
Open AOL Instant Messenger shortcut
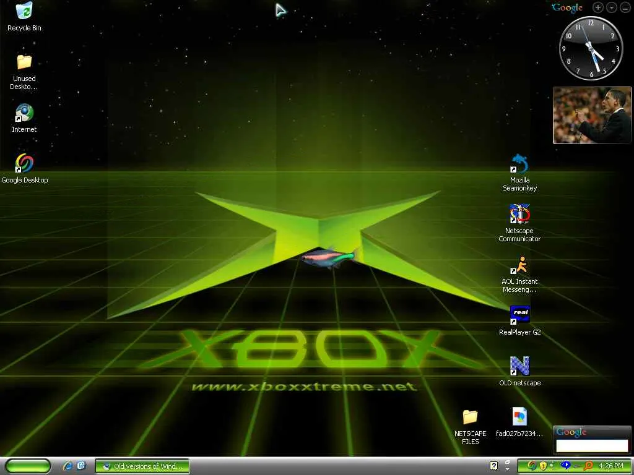click(519, 274)
